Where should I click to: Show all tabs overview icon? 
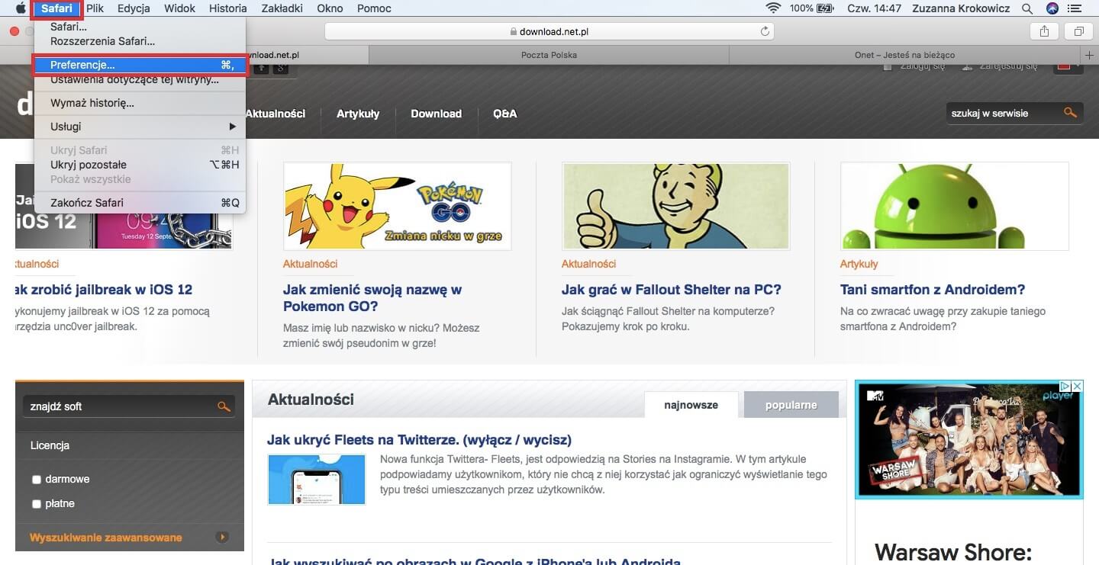point(1078,31)
